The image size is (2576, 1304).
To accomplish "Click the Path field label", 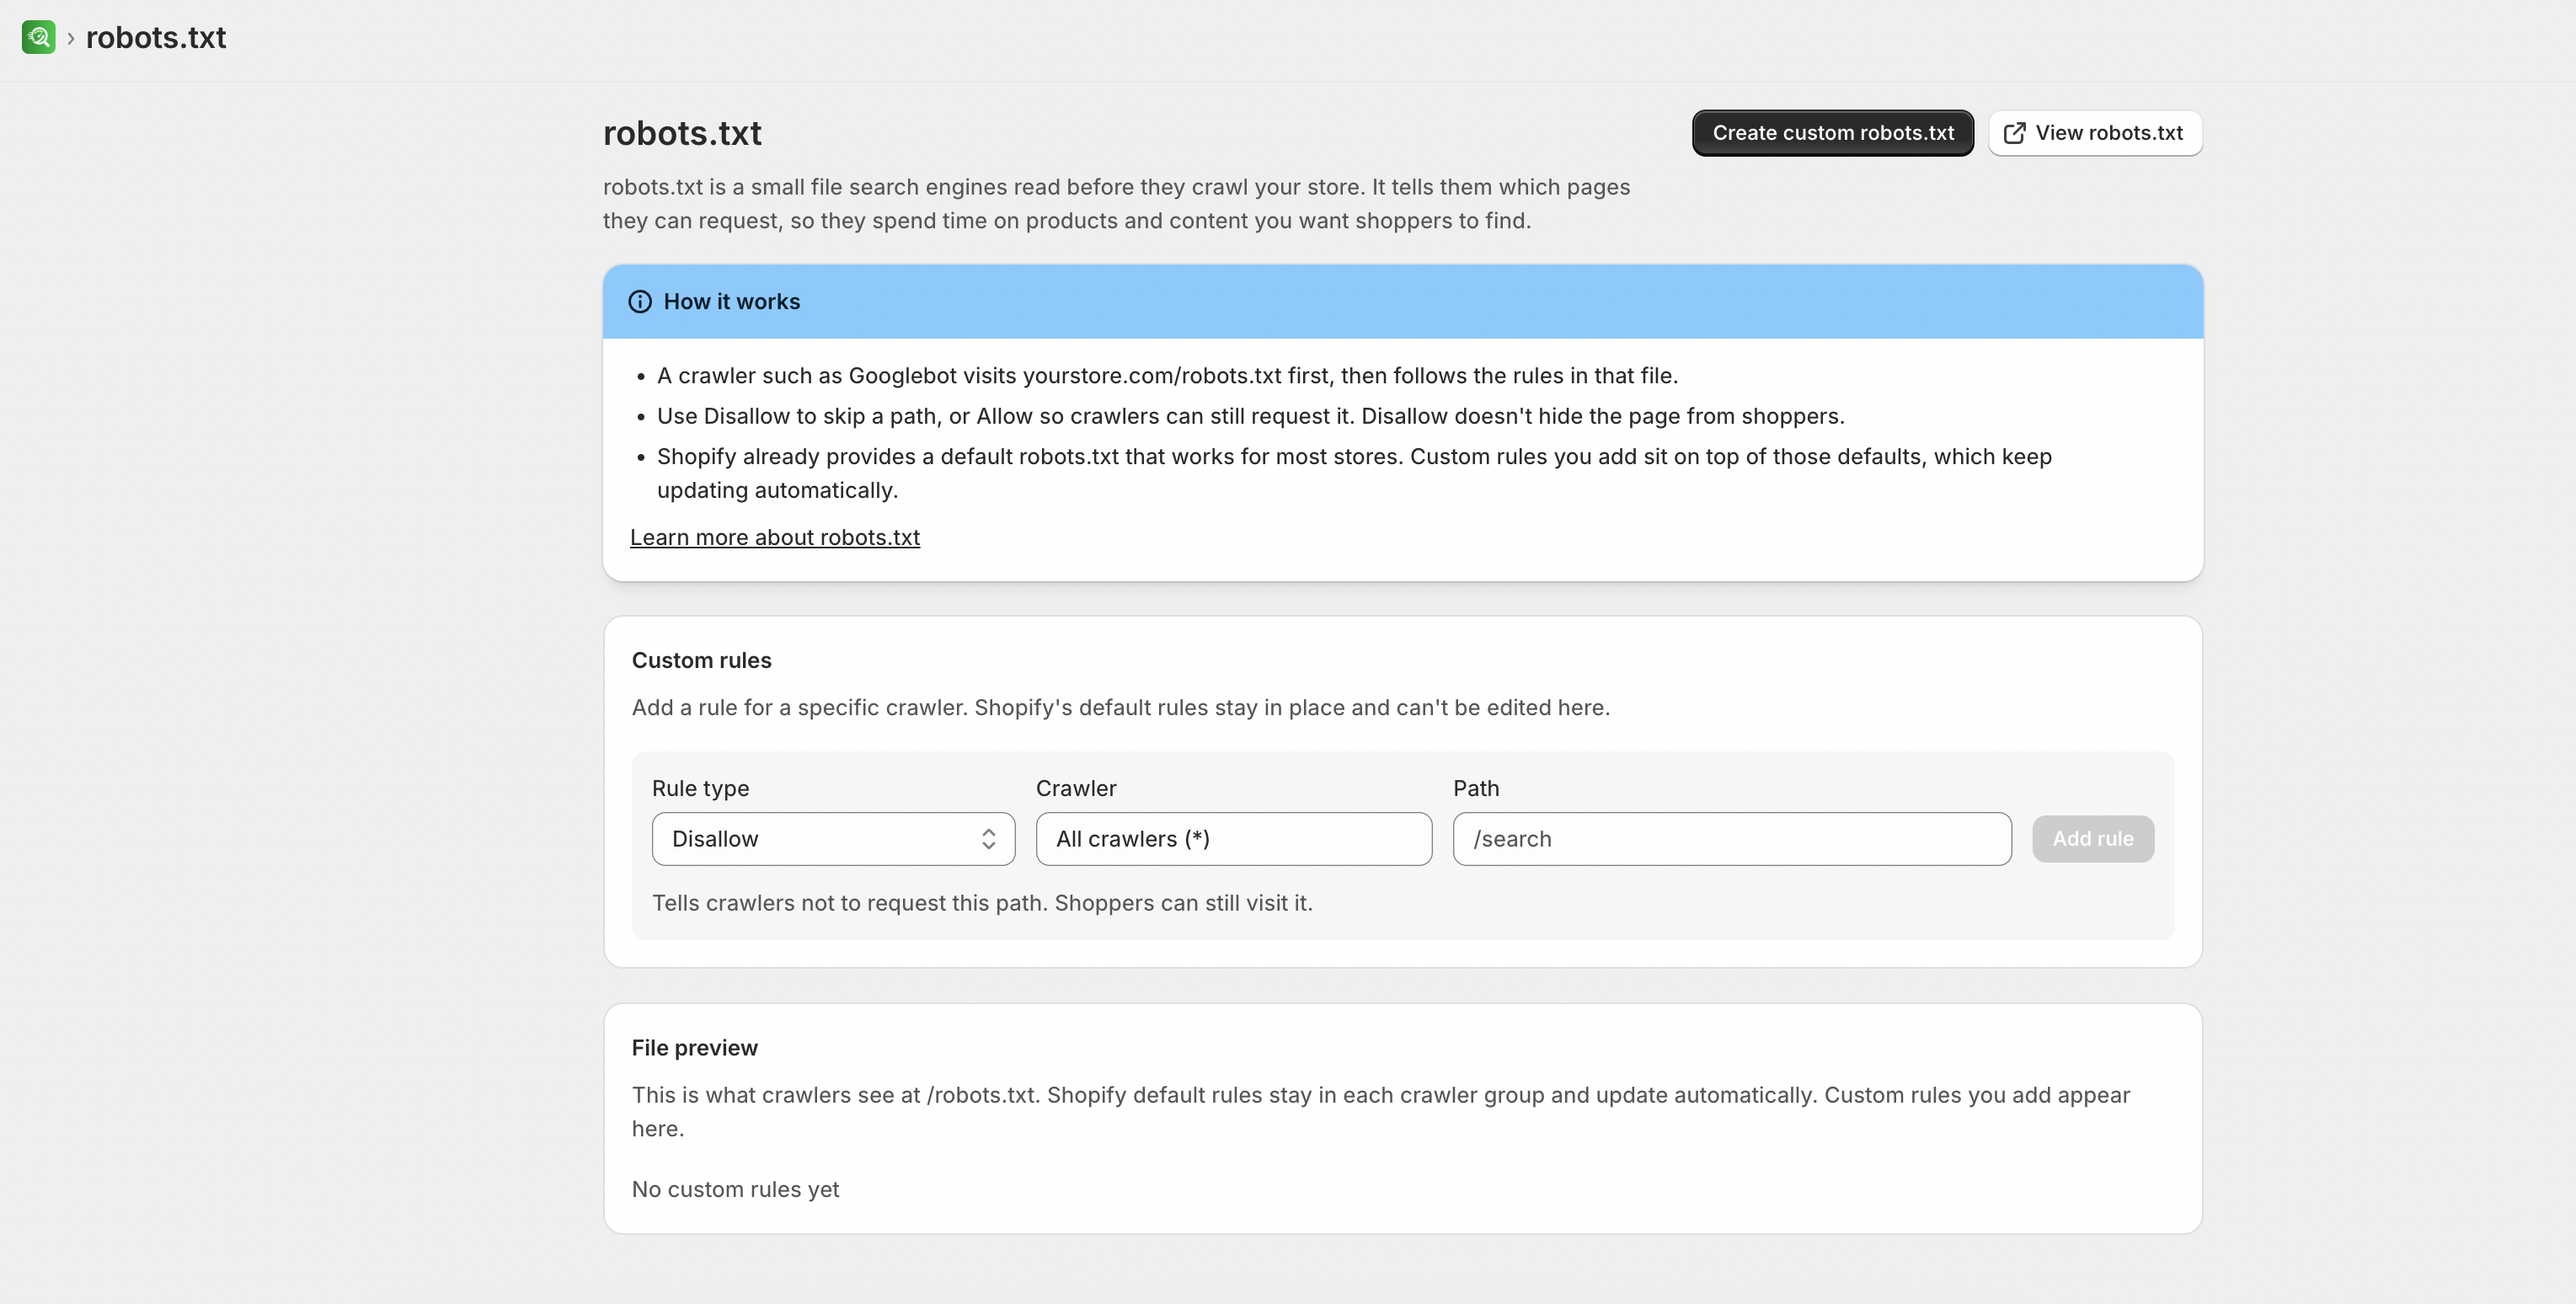I will tap(1476, 788).
